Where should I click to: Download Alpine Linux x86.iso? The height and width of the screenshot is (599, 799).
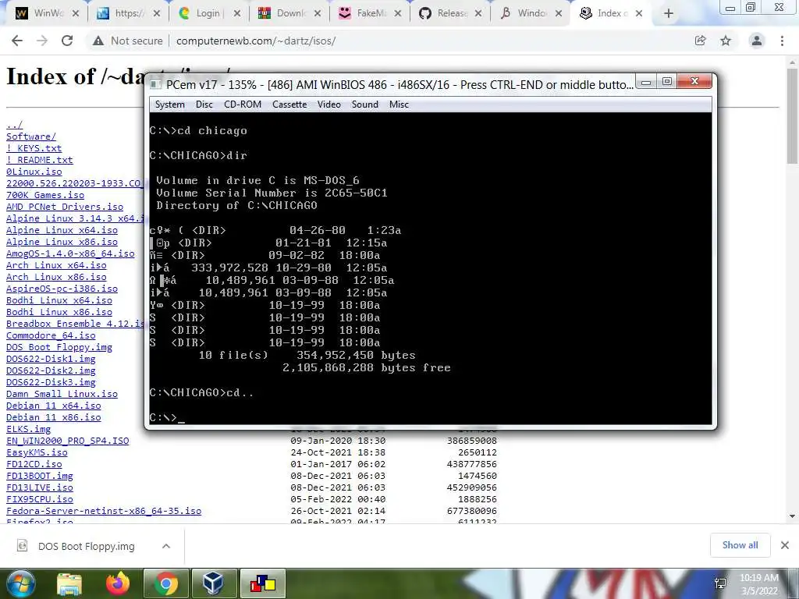(x=62, y=242)
